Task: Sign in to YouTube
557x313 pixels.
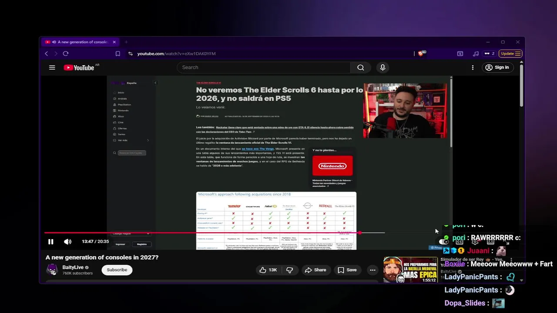Action: pos(497,67)
